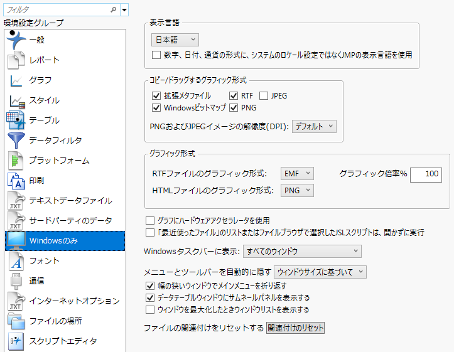Open the 印刷 print icon
The width and height of the screenshot is (454, 352).
pyautogui.click(x=16, y=181)
